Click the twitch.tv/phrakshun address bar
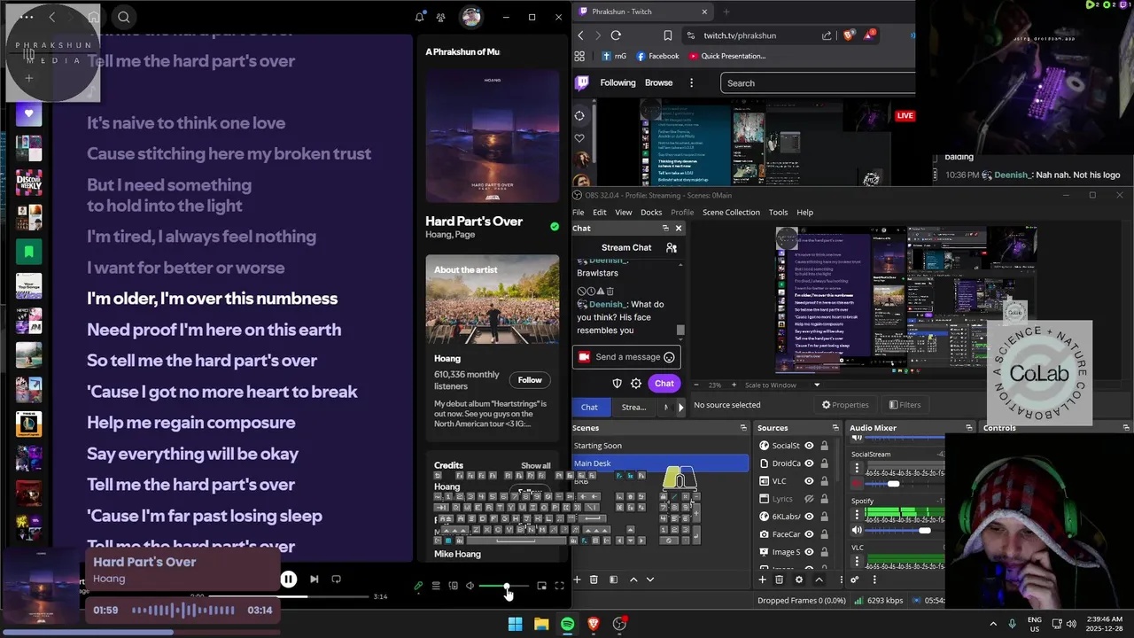 click(x=740, y=35)
